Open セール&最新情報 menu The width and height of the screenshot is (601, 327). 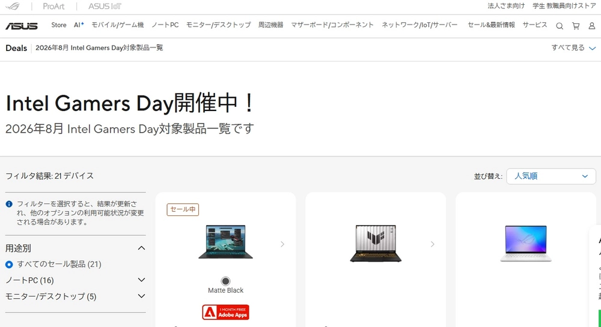click(x=492, y=25)
